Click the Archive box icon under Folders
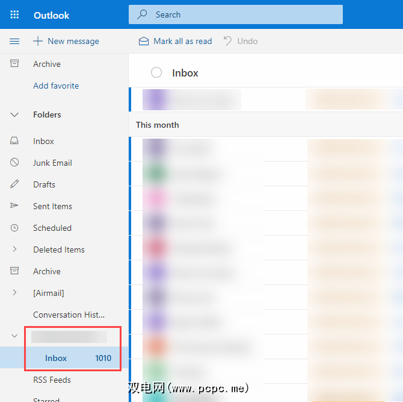The image size is (403, 402). pos(14,271)
